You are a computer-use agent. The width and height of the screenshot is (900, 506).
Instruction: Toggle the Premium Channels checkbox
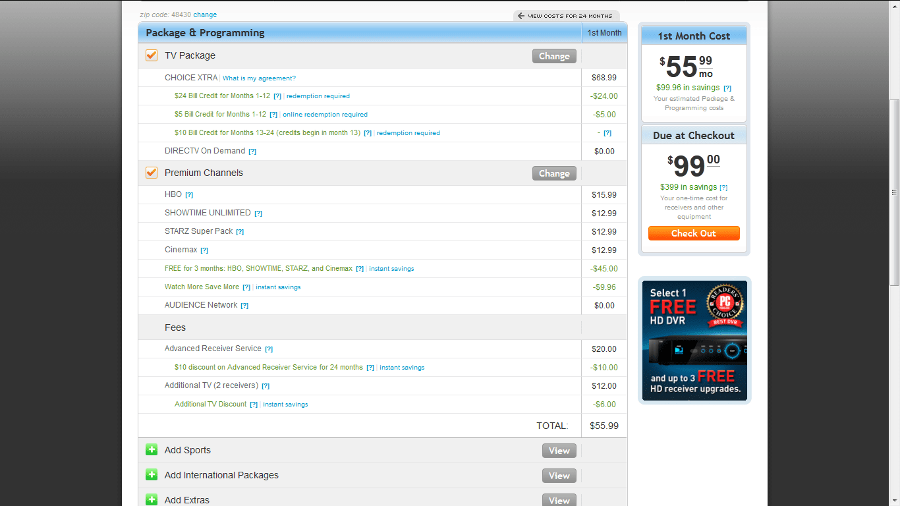coord(152,173)
